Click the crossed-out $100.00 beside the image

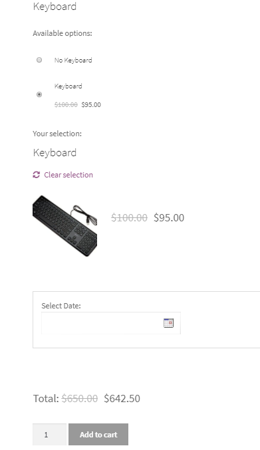tap(130, 217)
